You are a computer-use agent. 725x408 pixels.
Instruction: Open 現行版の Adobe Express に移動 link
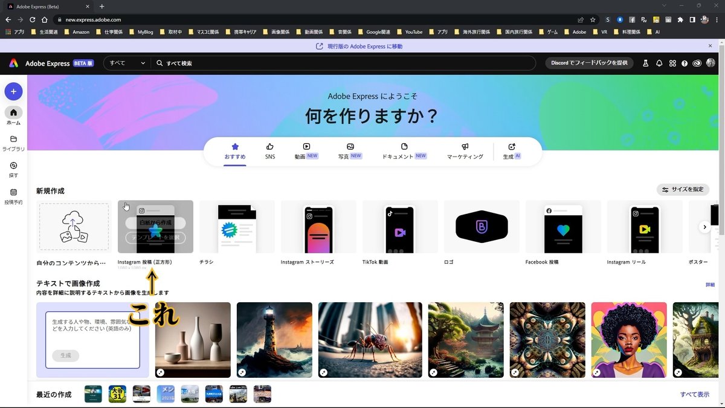pyautogui.click(x=359, y=46)
